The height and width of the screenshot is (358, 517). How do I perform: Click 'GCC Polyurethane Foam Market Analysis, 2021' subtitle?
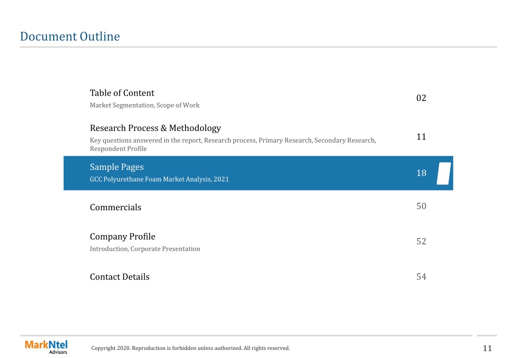[159, 179]
